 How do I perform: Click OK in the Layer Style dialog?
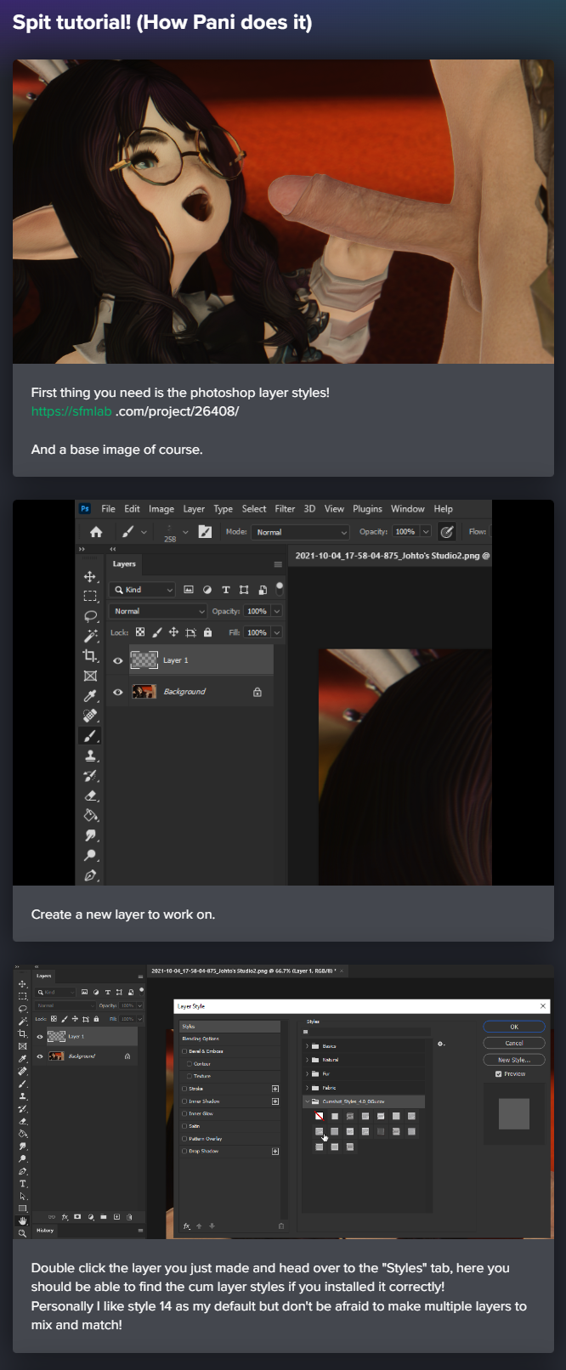click(x=513, y=1027)
